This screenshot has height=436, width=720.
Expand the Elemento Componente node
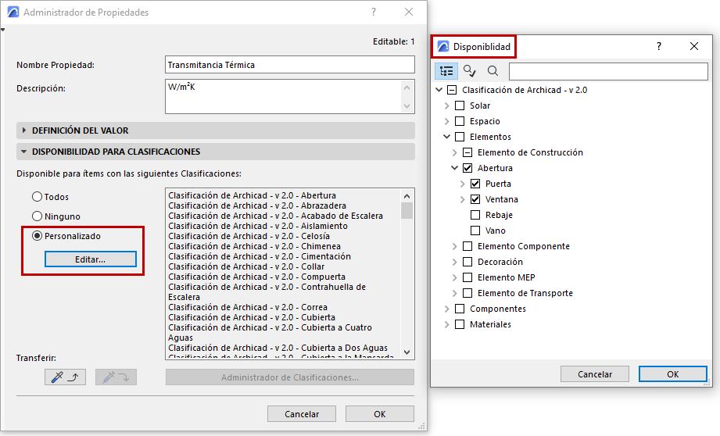pos(454,246)
